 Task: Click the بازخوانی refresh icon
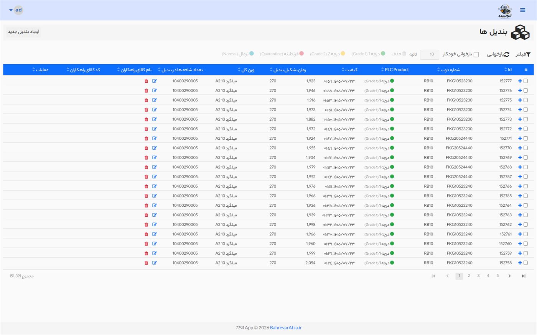507,54
